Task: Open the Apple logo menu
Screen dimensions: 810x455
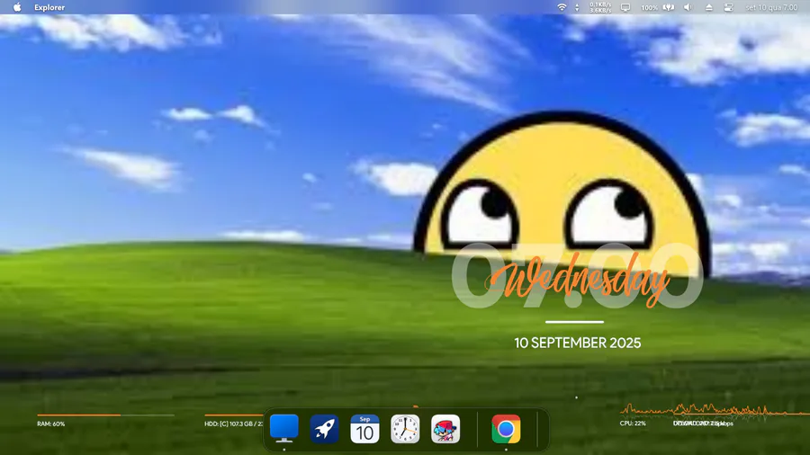Action: tap(17, 7)
